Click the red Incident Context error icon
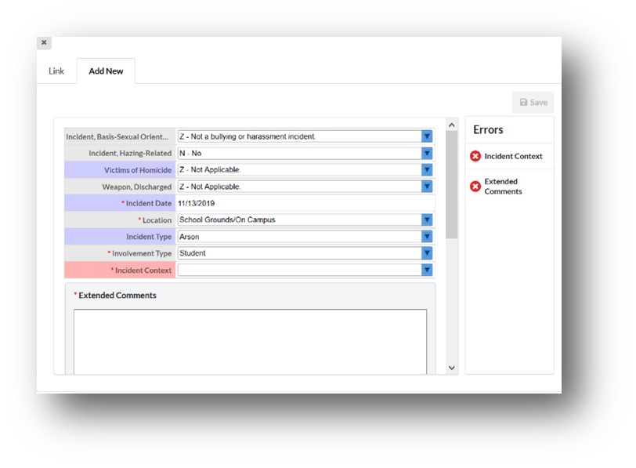The height and width of the screenshot is (468, 636). (475, 156)
